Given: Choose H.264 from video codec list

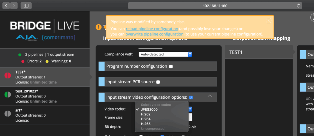Looking at the screenshot, I should pyautogui.click(x=145, y=119).
